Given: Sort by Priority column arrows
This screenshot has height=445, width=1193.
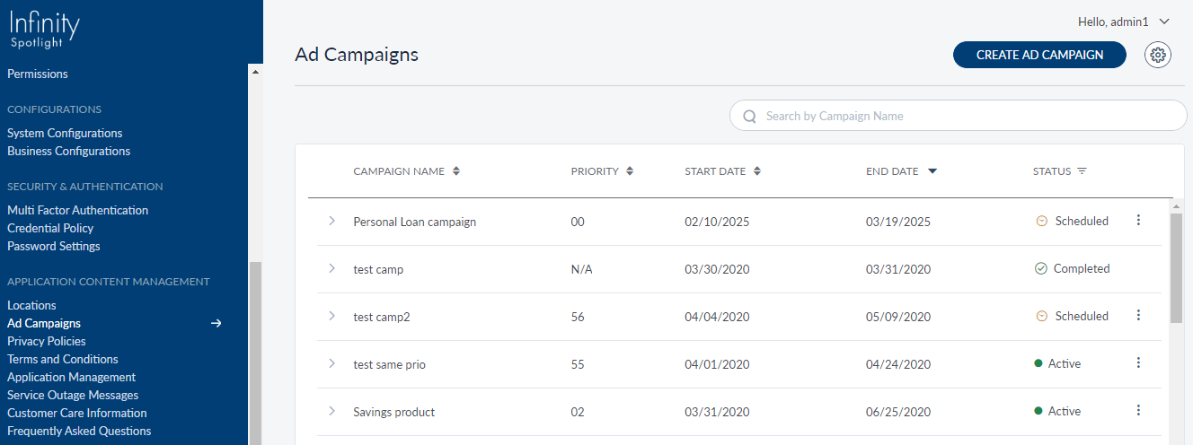Looking at the screenshot, I should pos(630,171).
